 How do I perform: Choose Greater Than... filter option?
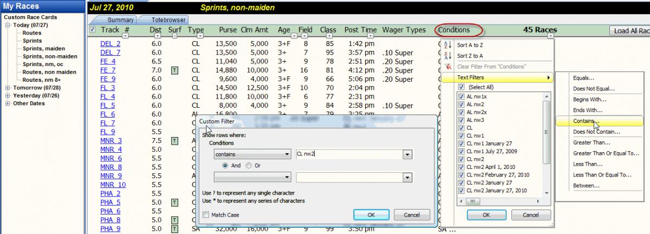[x=591, y=142]
